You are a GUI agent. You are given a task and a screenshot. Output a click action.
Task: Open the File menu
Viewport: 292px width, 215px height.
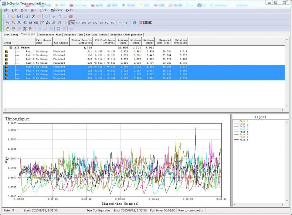(x=6, y=10)
